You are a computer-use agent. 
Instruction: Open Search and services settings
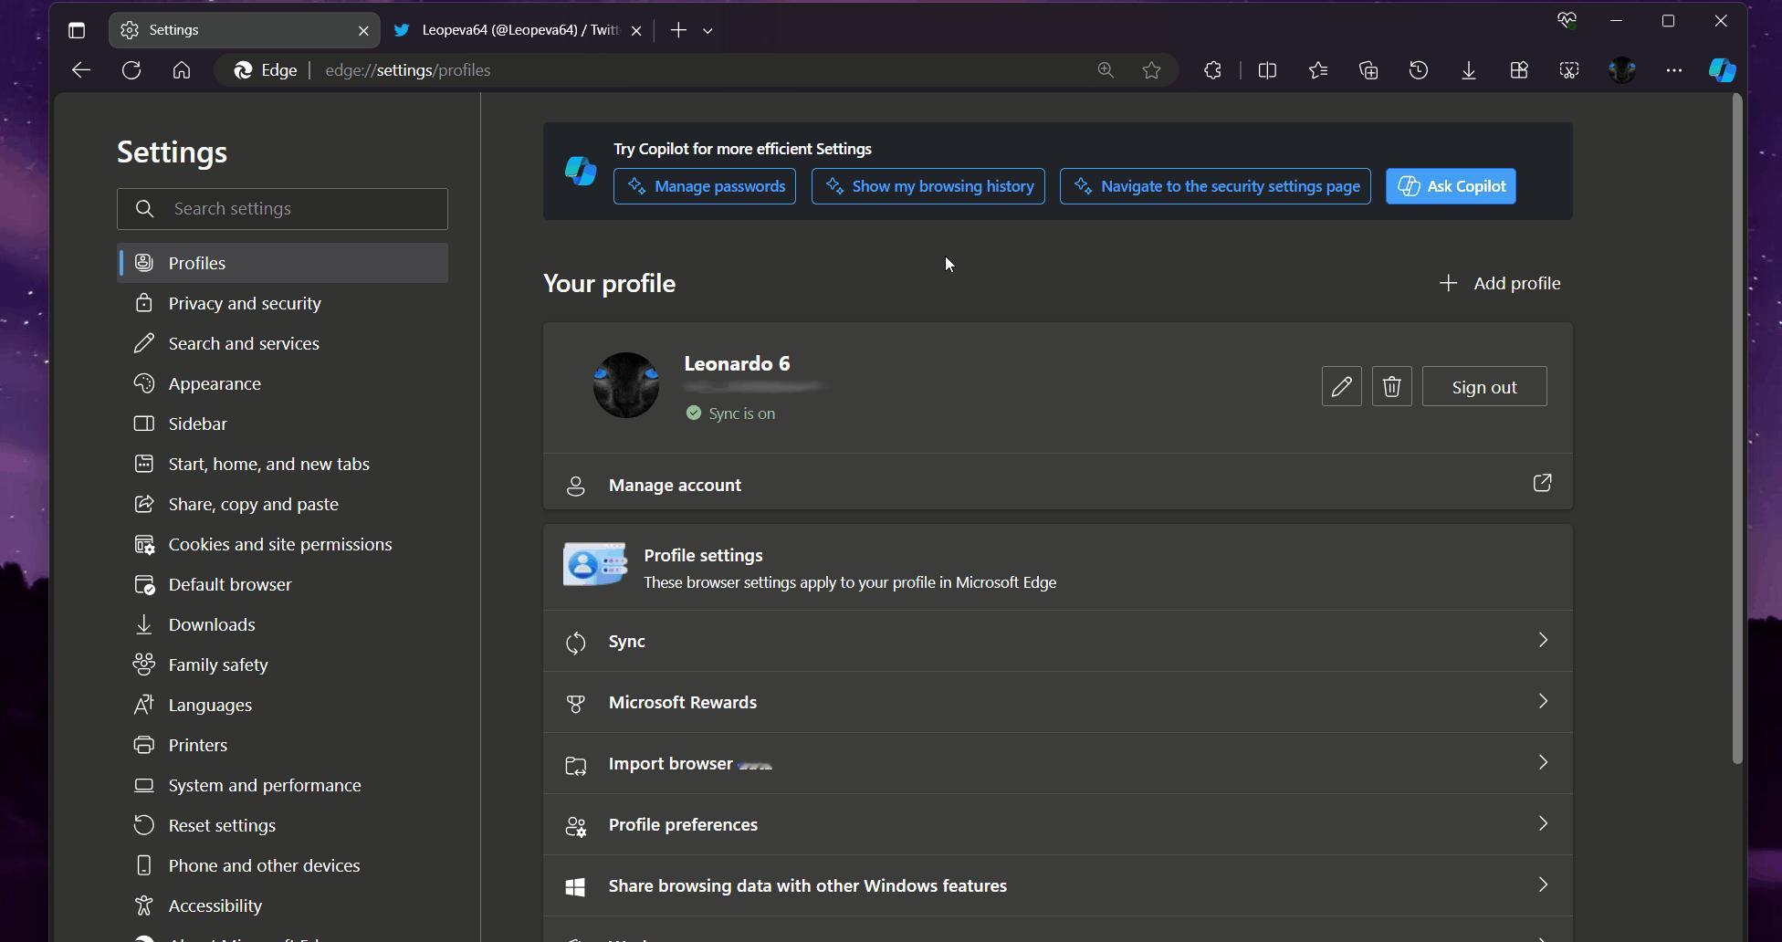point(282,343)
